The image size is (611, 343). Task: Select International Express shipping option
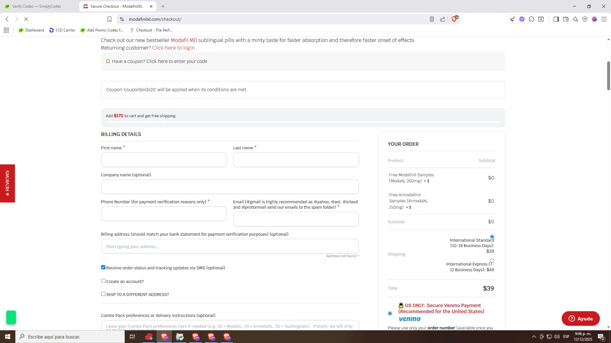pyautogui.click(x=492, y=261)
